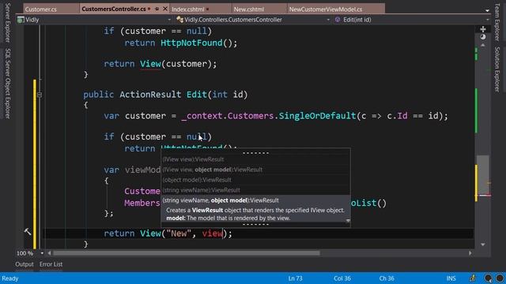
Task: Open the Solution Explorer side tab
Action: pyautogui.click(x=497, y=69)
